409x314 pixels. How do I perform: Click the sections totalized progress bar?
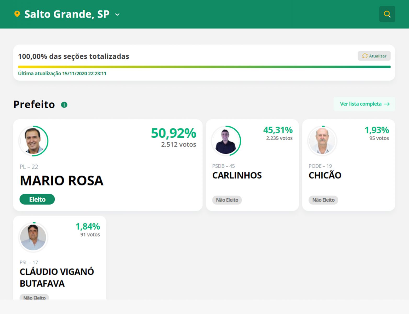(204, 67)
